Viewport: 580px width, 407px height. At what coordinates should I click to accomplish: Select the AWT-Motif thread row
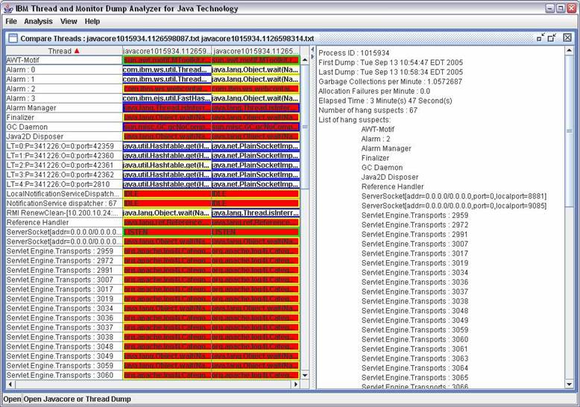(x=153, y=60)
